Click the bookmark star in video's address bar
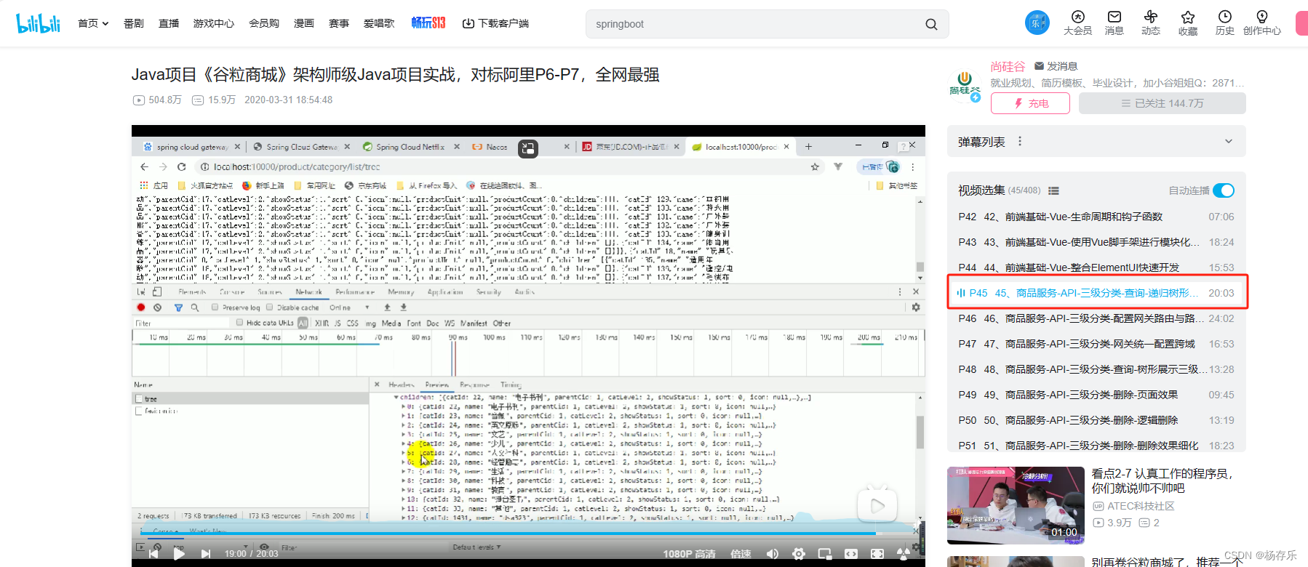Screen dimensions: 1308x567 click(815, 166)
